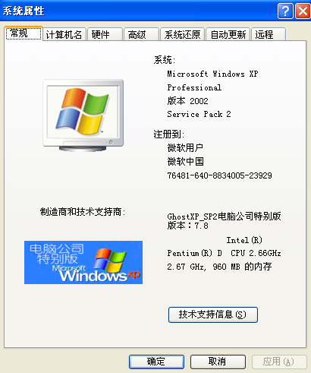Click the GhostXP_SP2电脑公司特别版 manufacturer text
311x373 pixels.
[x=224, y=217]
